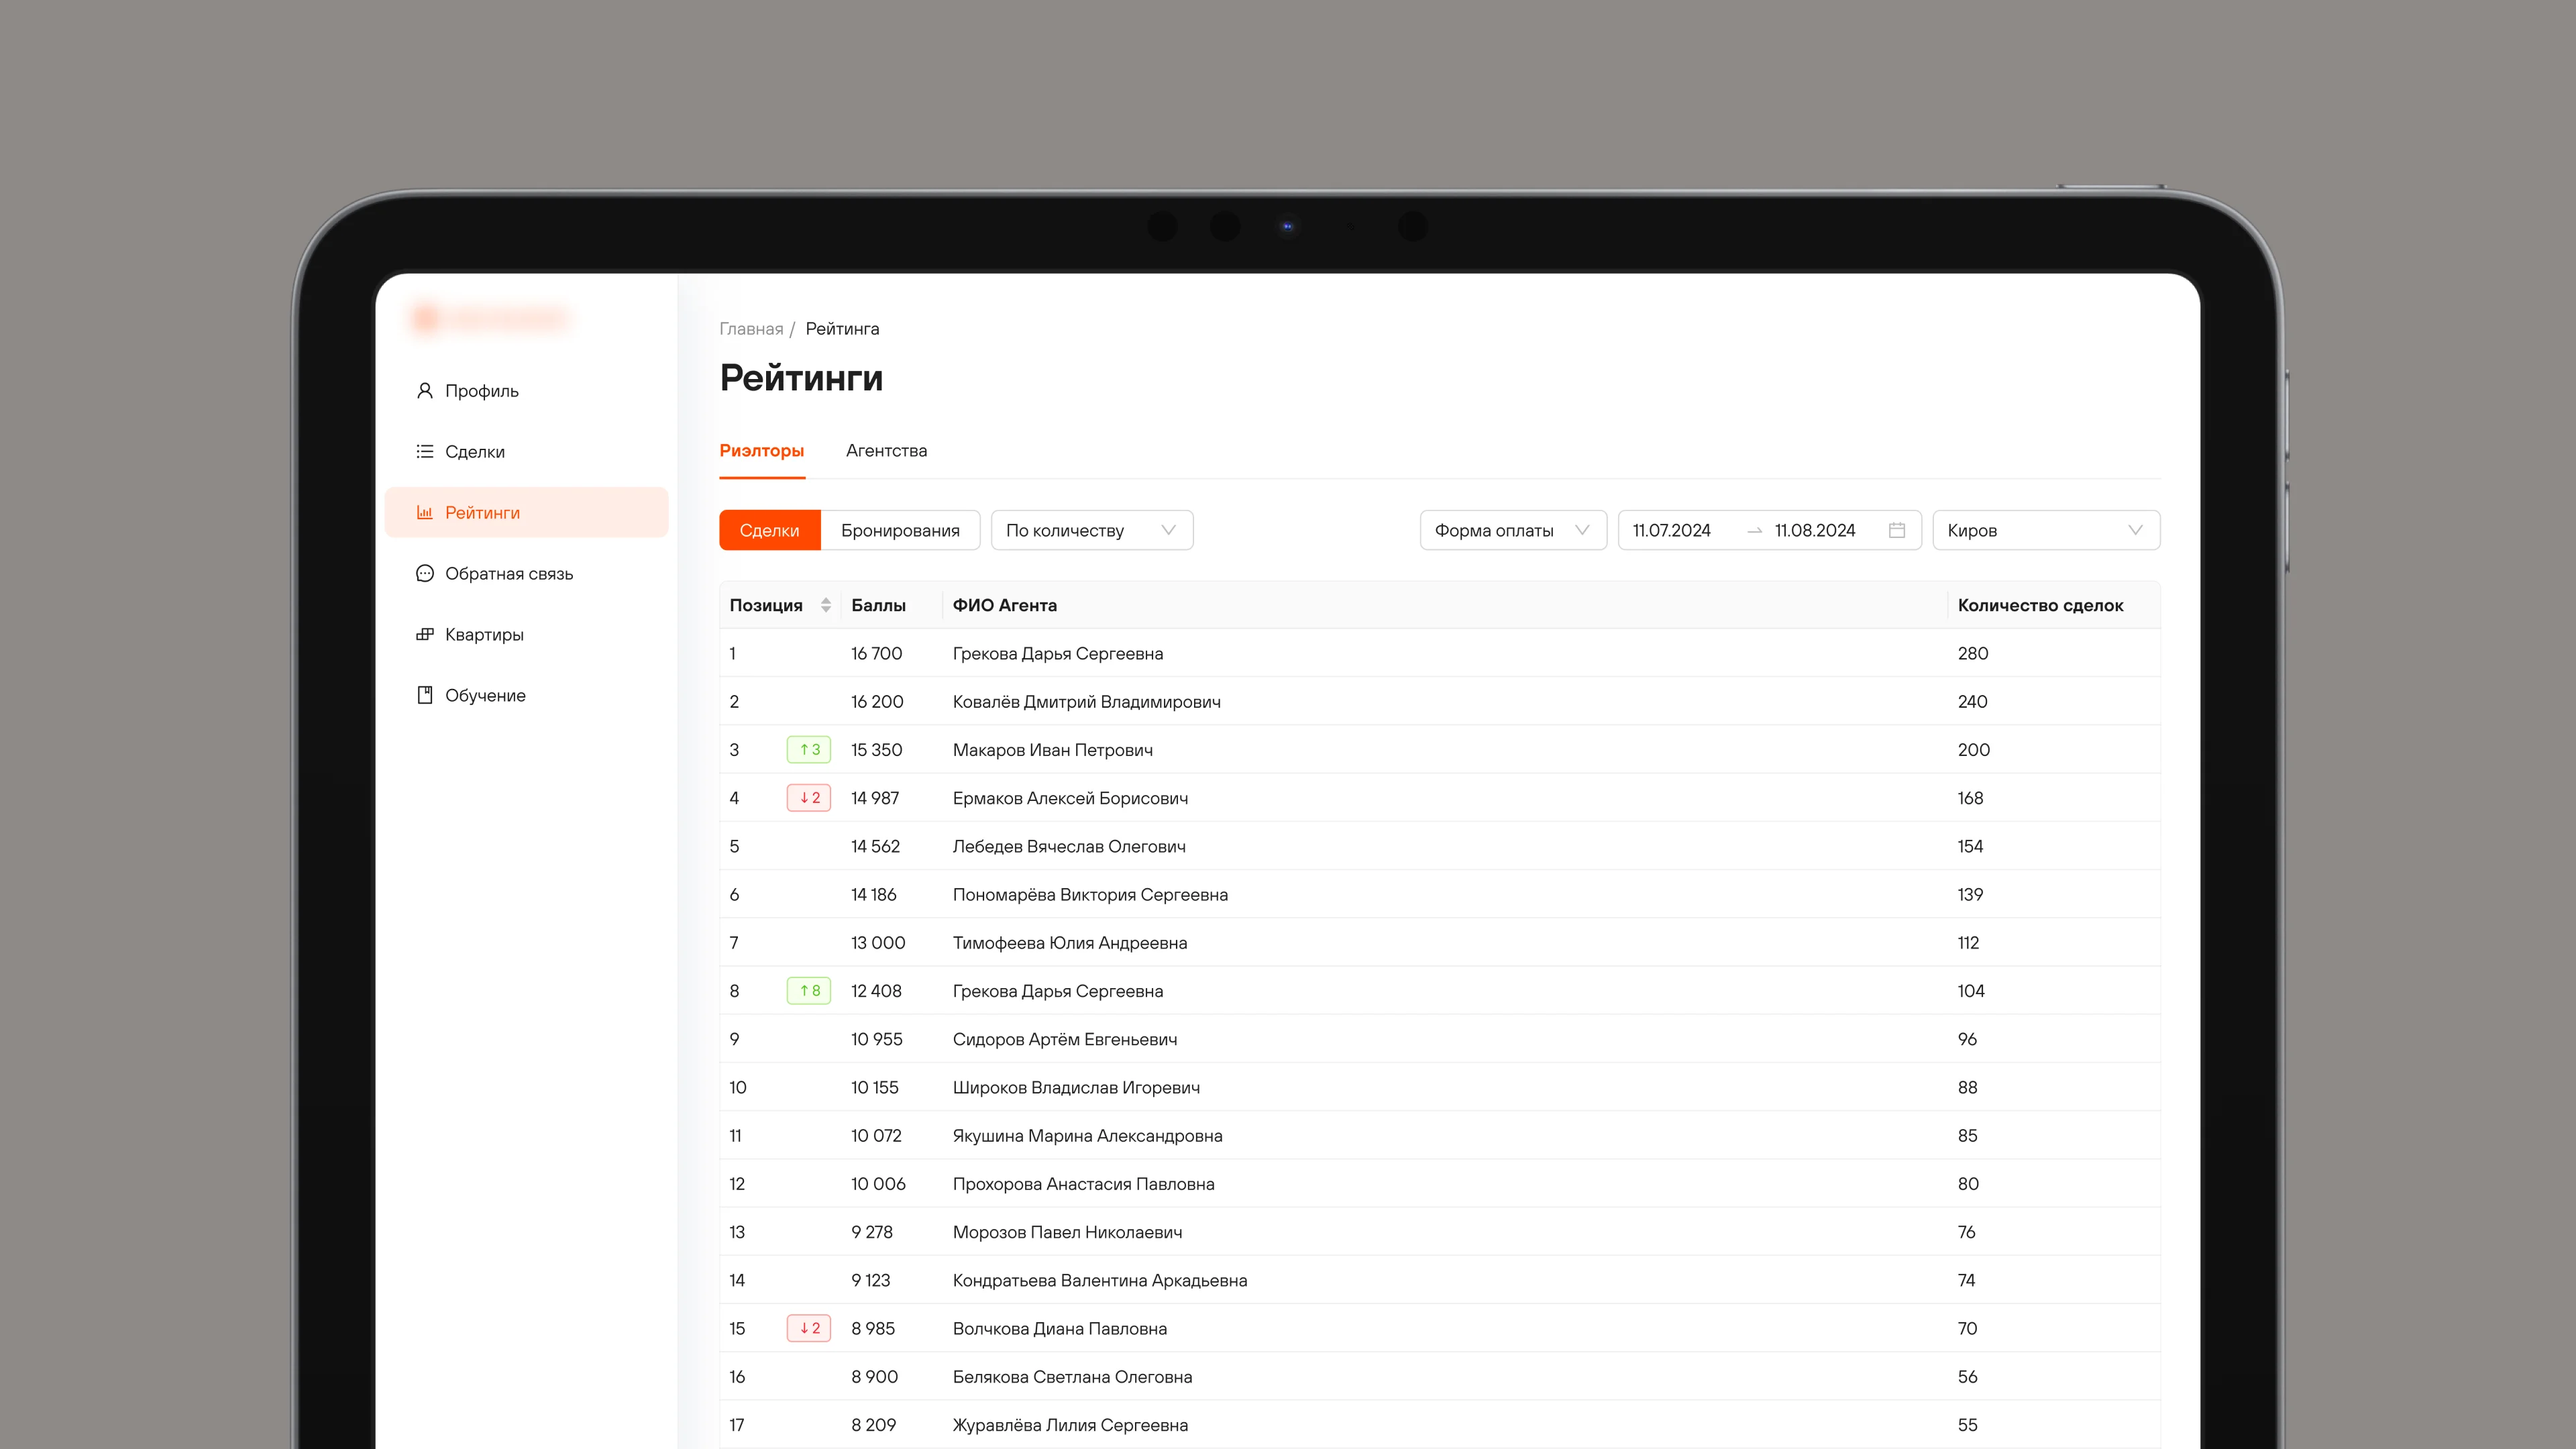Select the Сделки segment toggle
2576x1449 pixels.
769,530
